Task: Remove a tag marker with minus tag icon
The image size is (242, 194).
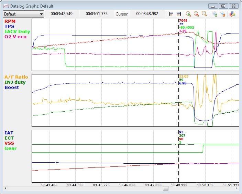Action: click(x=222, y=14)
